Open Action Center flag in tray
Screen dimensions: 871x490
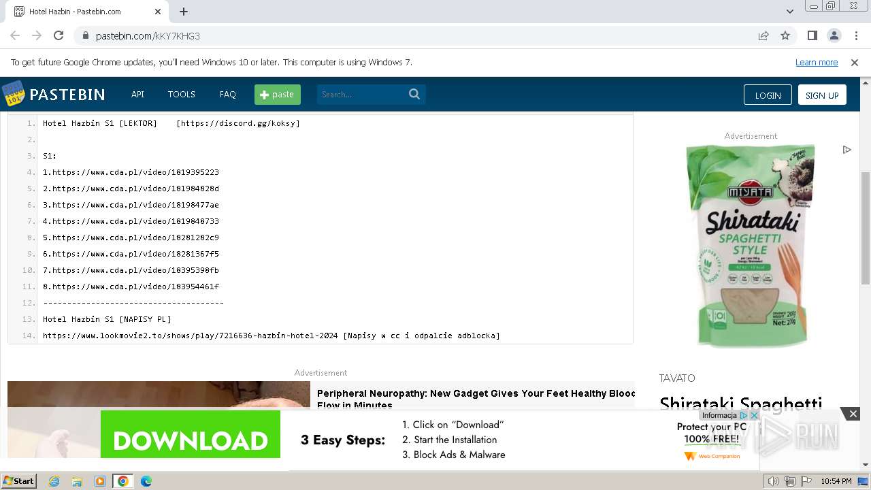coord(806,481)
